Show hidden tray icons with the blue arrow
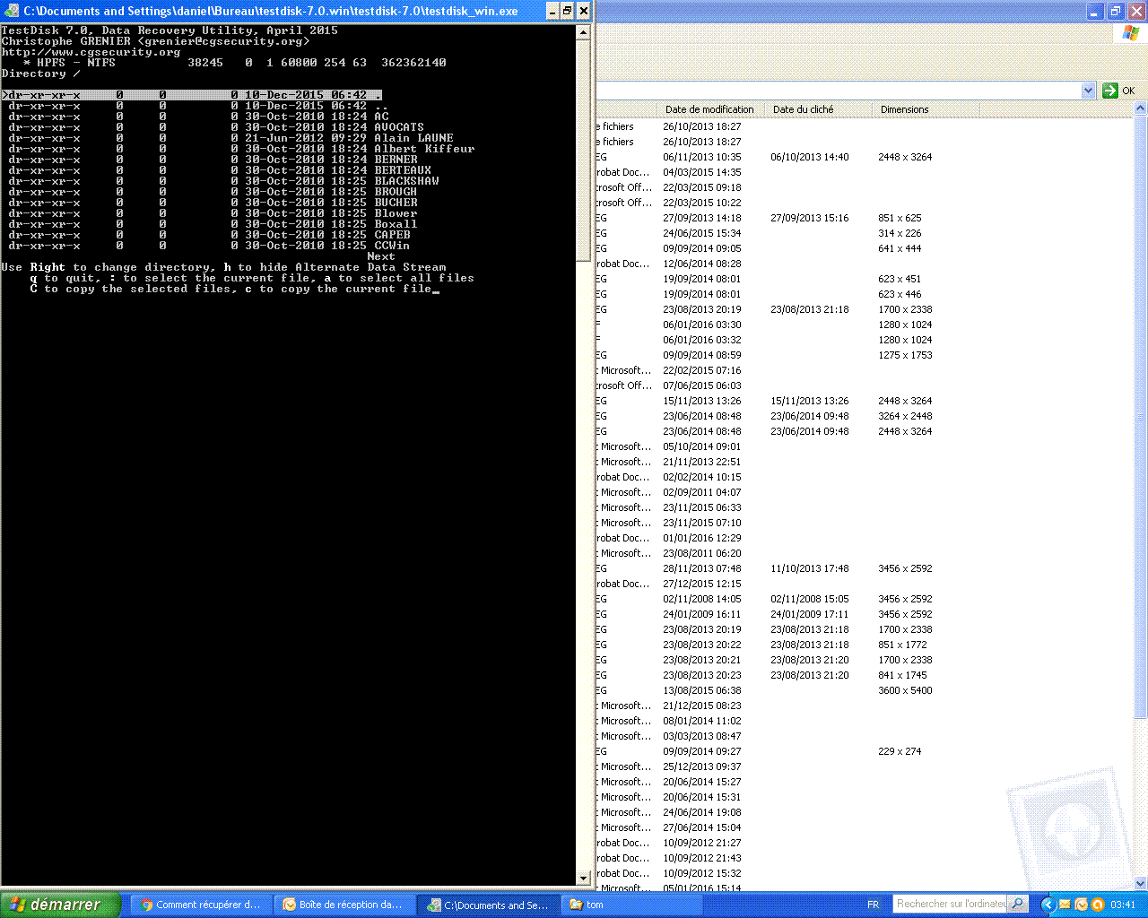The image size is (1148, 918). [1047, 905]
